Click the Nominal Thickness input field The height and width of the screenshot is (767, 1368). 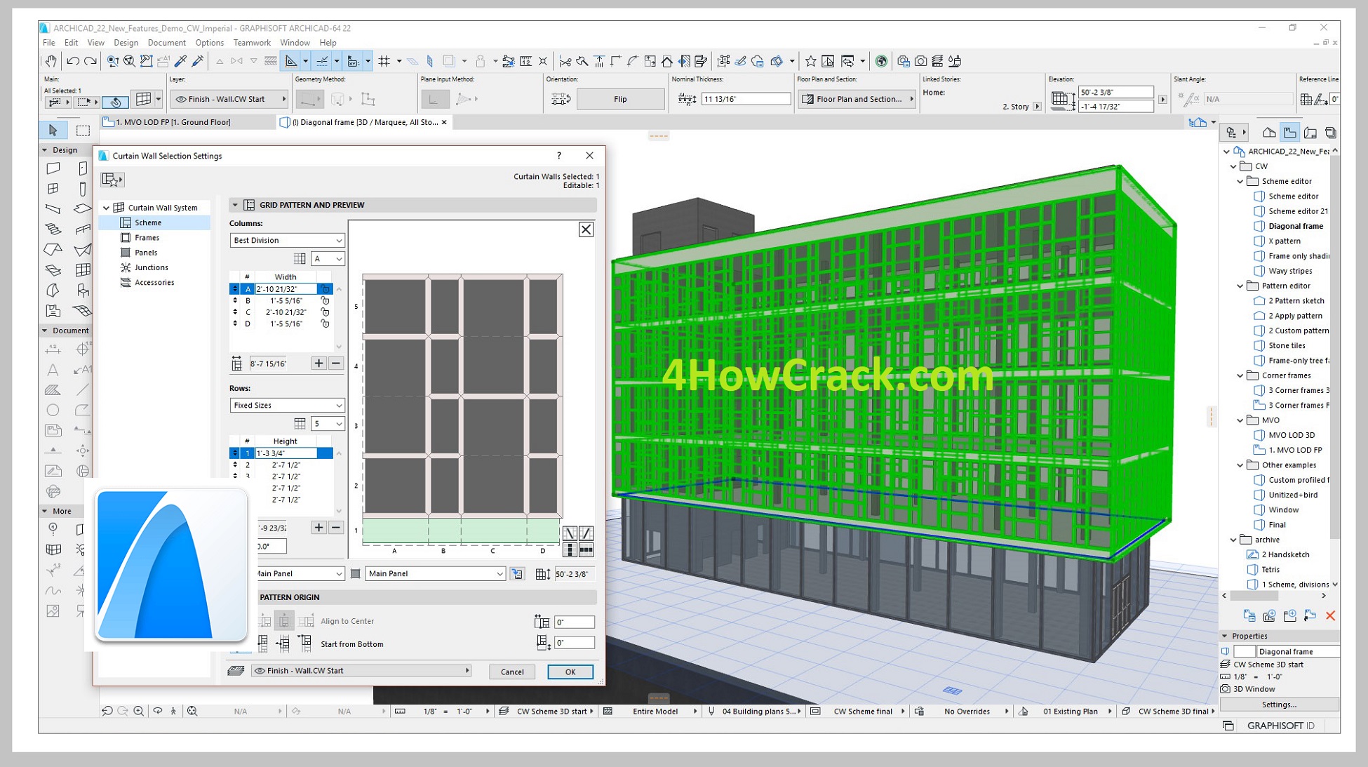point(745,99)
